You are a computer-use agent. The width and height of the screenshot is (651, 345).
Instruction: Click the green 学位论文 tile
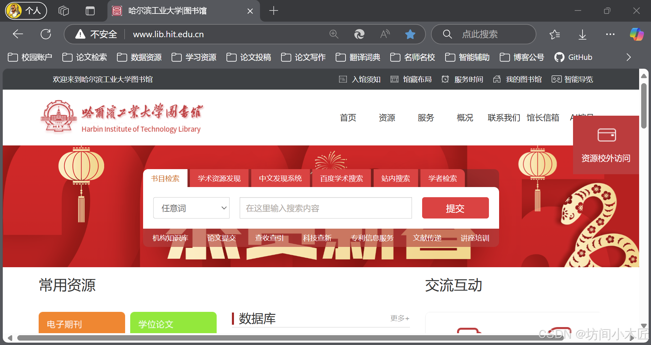pyautogui.click(x=173, y=323)
